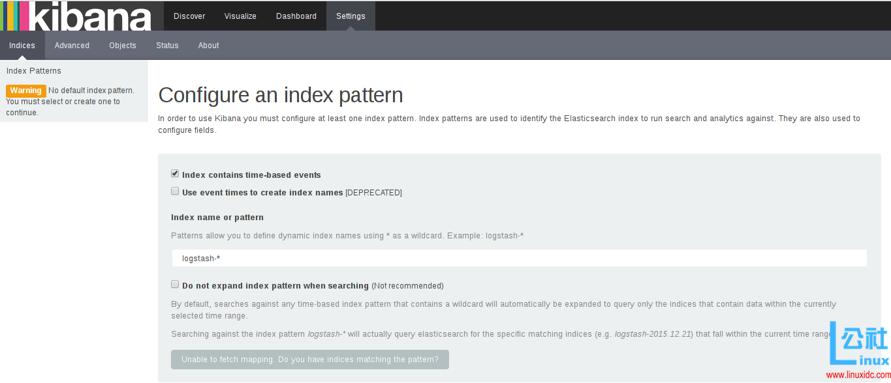Screen dimensions: 891x383
Task: View the Status page
Action: click(167, 46)
